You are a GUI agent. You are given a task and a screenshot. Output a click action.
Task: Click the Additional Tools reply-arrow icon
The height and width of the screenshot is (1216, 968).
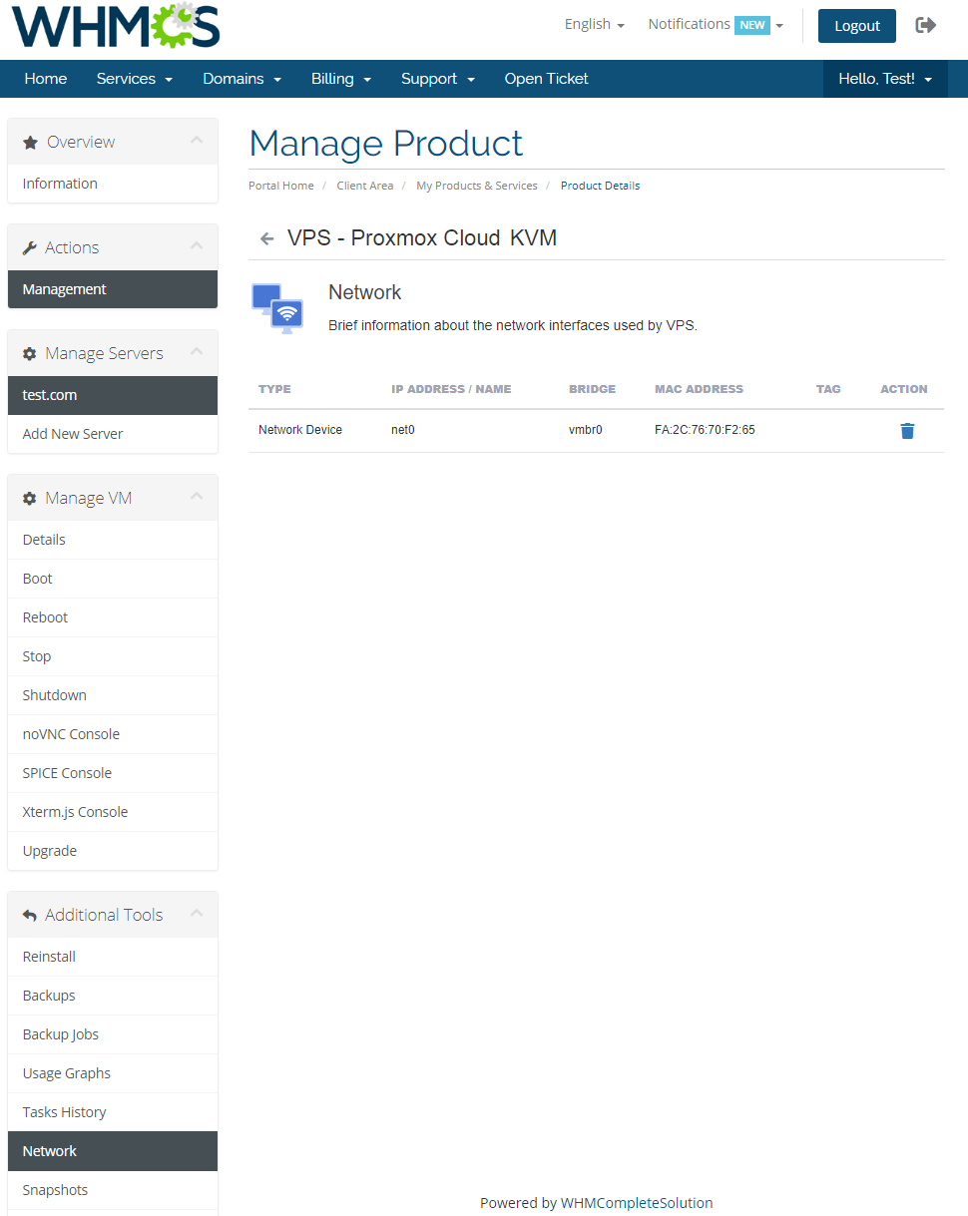30,916
